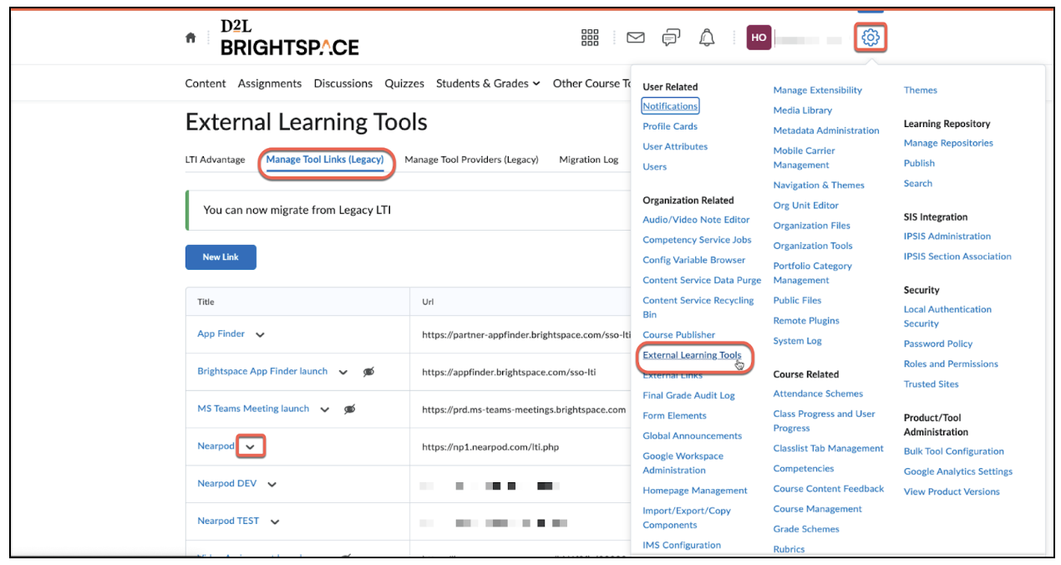Open the course selector waffle icon

point(590,38)
